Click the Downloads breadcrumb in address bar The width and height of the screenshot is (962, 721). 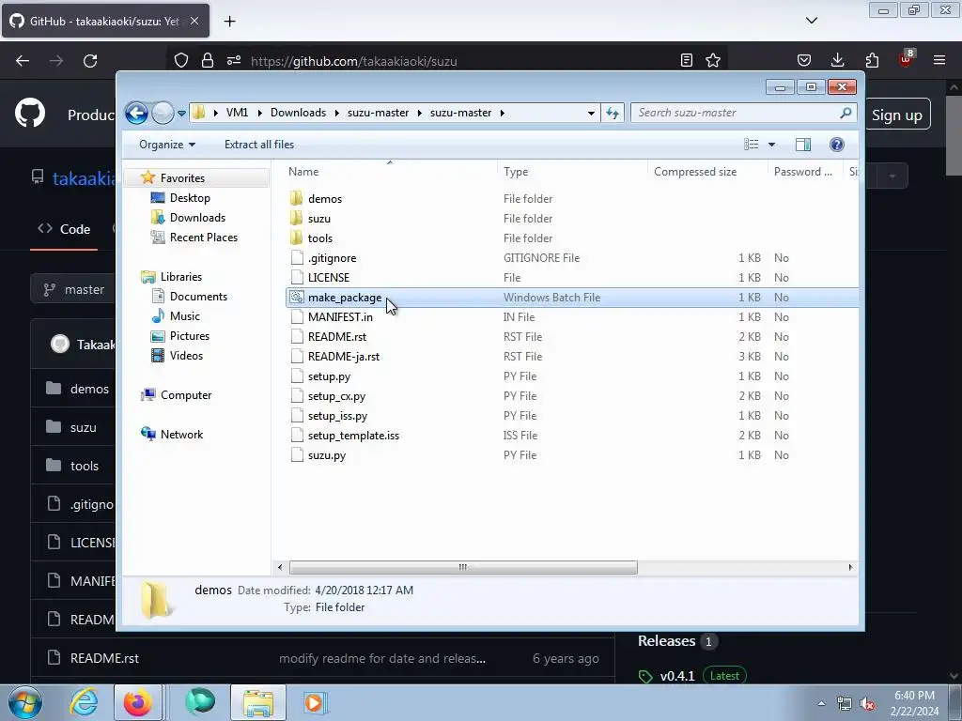tap(298, 113)
